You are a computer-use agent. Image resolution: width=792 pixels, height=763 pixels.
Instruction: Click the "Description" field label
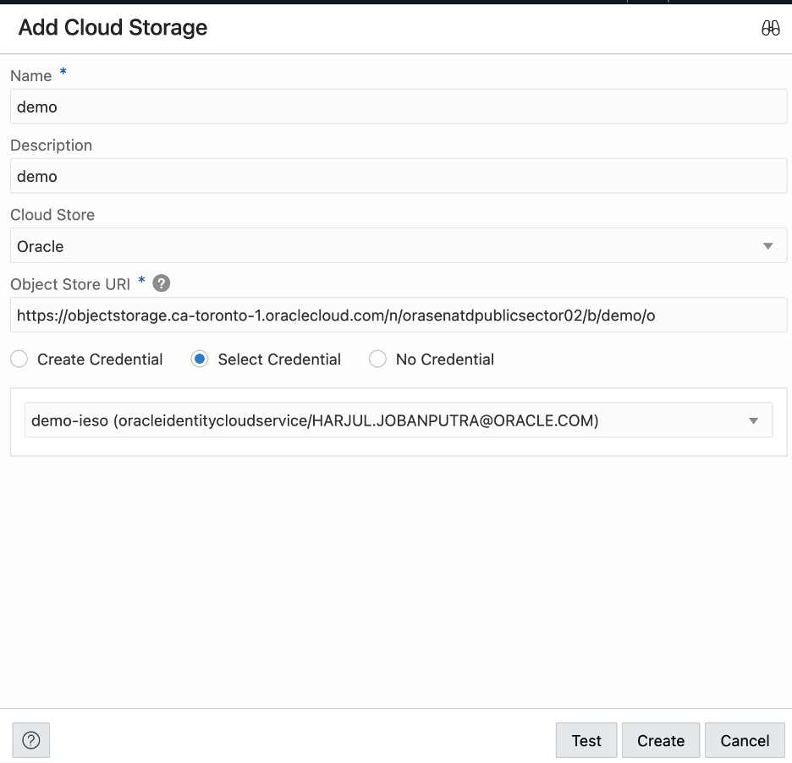(52, 145)
